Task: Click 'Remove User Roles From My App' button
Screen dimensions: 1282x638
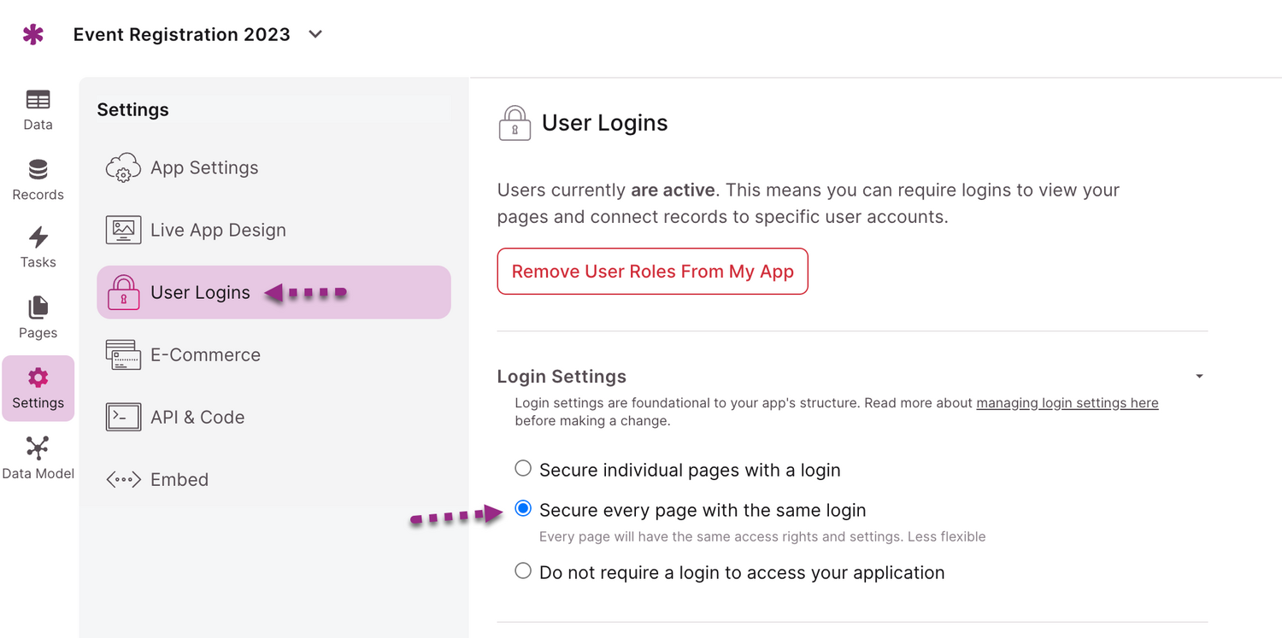Action: [652, 272]
